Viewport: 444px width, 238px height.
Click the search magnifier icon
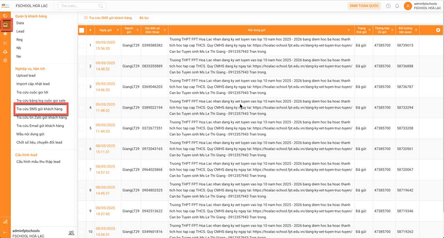(101, 6)
